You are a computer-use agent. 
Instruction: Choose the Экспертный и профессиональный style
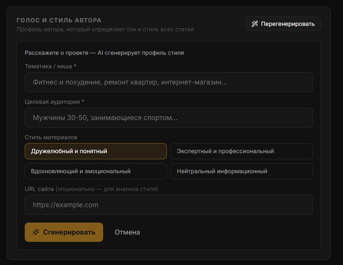click(x=241, y=151)
